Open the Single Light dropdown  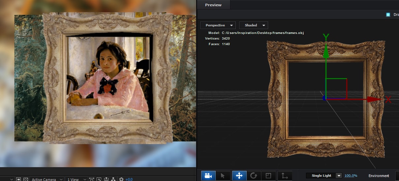pyautogui.click(x=324, y=176)
